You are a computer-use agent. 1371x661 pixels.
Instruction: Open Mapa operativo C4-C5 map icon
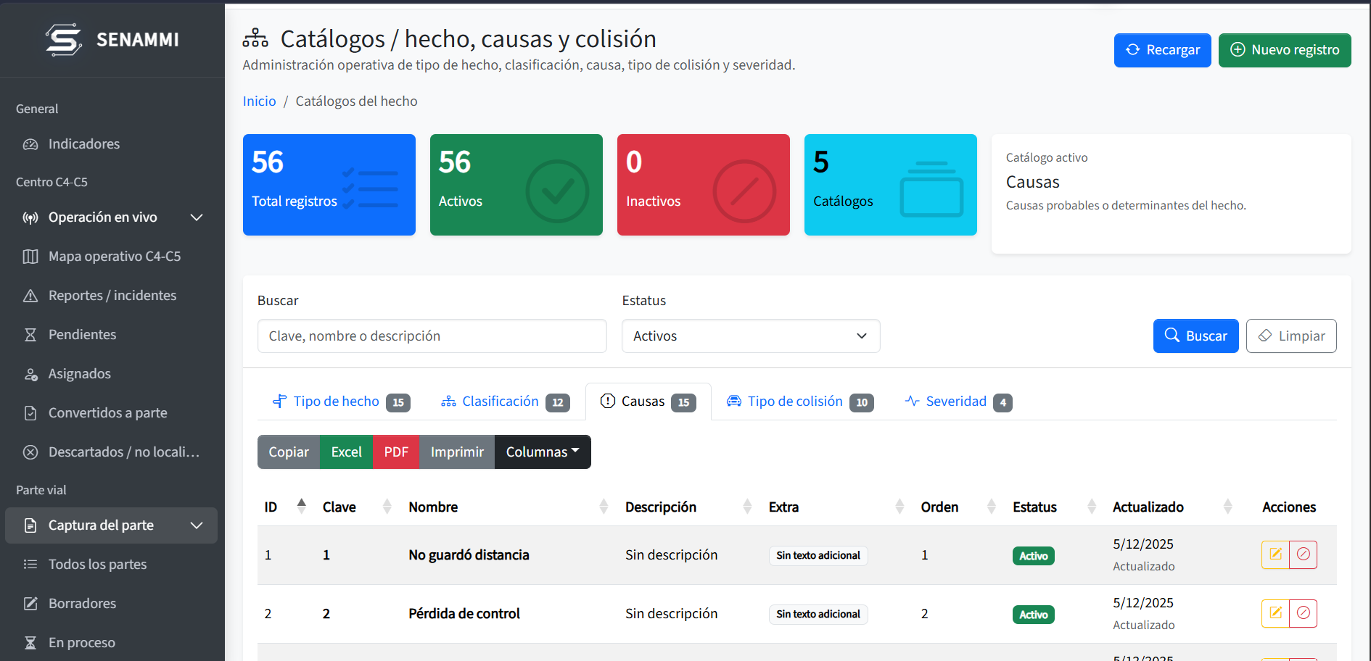(x=30, y=257)
